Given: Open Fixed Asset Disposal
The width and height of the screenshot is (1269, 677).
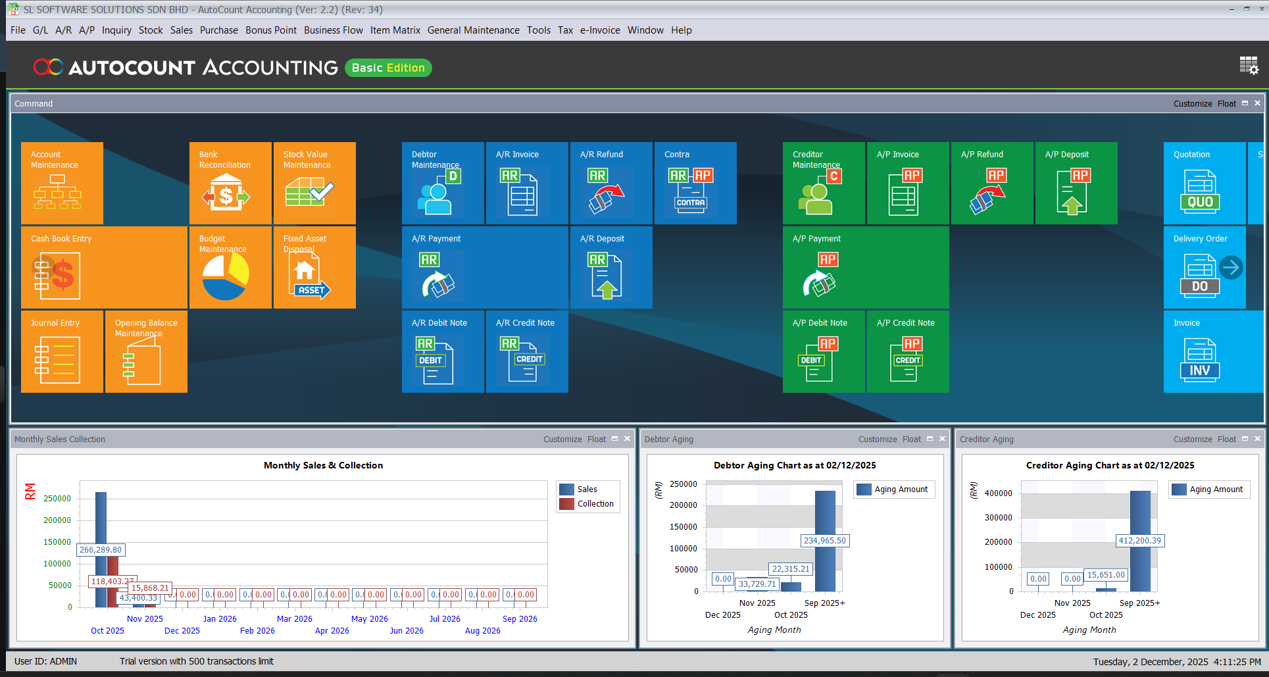Looking at the screenshot, I should click(314, 267).
